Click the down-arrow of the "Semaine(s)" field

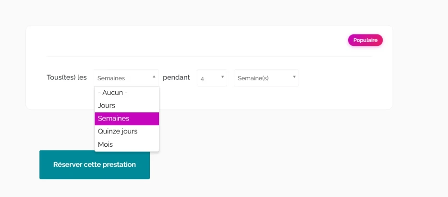294,77
